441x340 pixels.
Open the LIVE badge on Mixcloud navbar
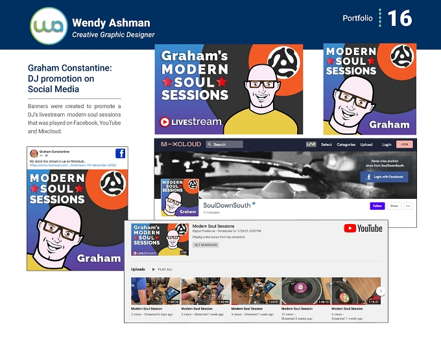pyautogui.click(x=311, y=144)
